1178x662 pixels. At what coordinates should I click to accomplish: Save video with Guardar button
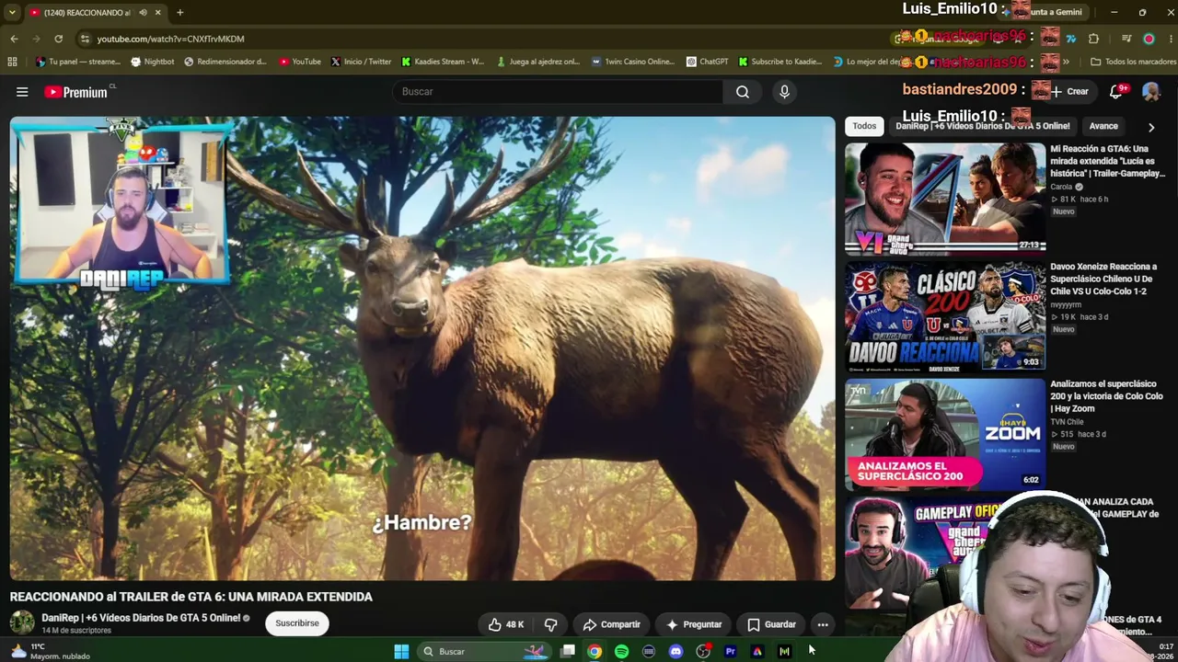(x=771, y=624)
